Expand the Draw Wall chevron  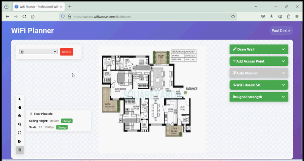pyautogui.click(x=283, y=49)
